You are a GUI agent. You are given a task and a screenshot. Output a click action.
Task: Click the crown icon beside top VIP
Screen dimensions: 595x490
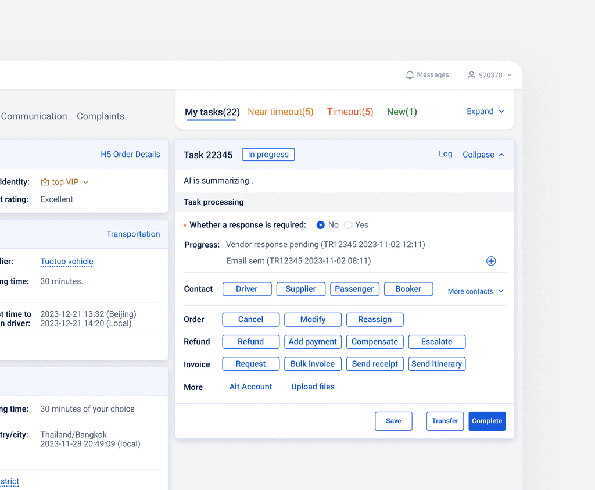click(x=45, y=182)
